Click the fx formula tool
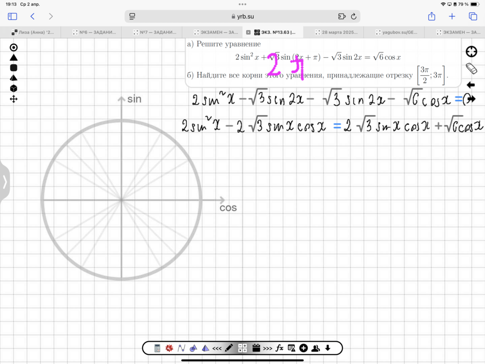 pyautogui.click(x=279, y=348)
